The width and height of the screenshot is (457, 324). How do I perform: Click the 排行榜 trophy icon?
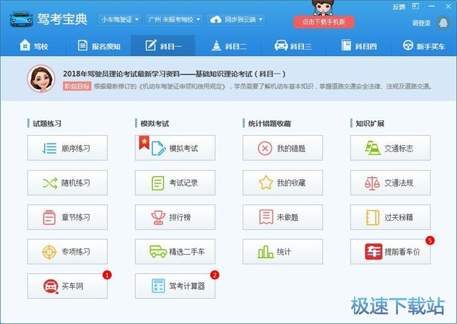[x=158, y=218]
